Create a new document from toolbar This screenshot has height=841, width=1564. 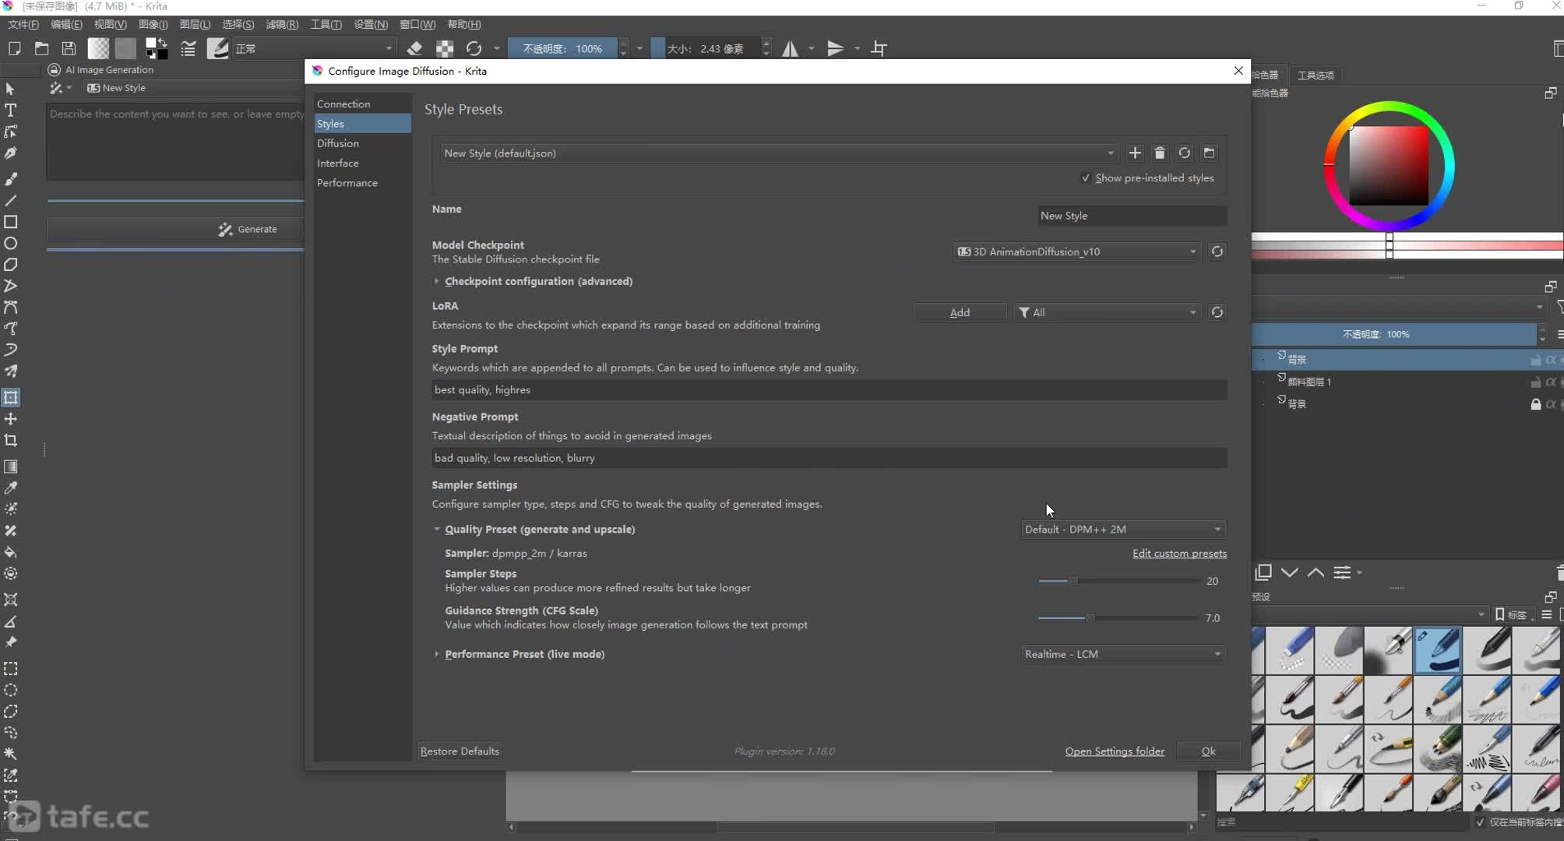(x=14, y=48)
